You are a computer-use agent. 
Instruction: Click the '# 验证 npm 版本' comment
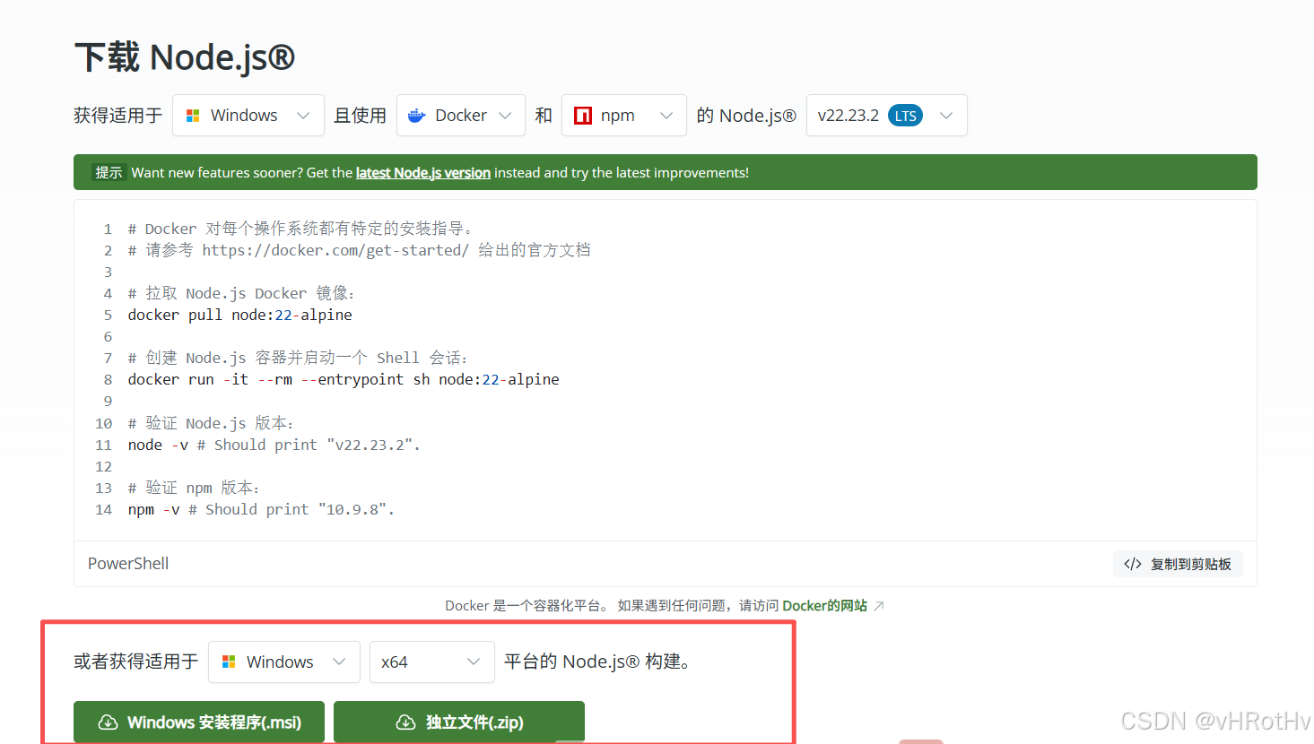(194, 489)
